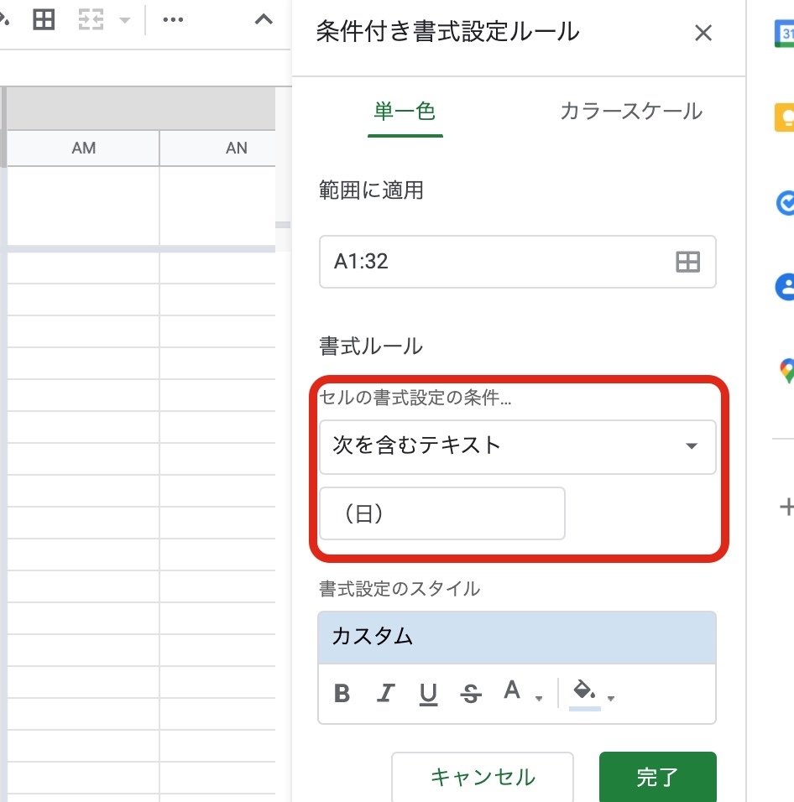Screen dimensions: 794x802
Task: Toggle underline in formatting style
Action: (428, 694)
